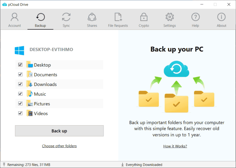Image resolution: width=236 pixels, height=168 pixels.
Task: Open the Settings gear icon
Action: pos(170,17)
